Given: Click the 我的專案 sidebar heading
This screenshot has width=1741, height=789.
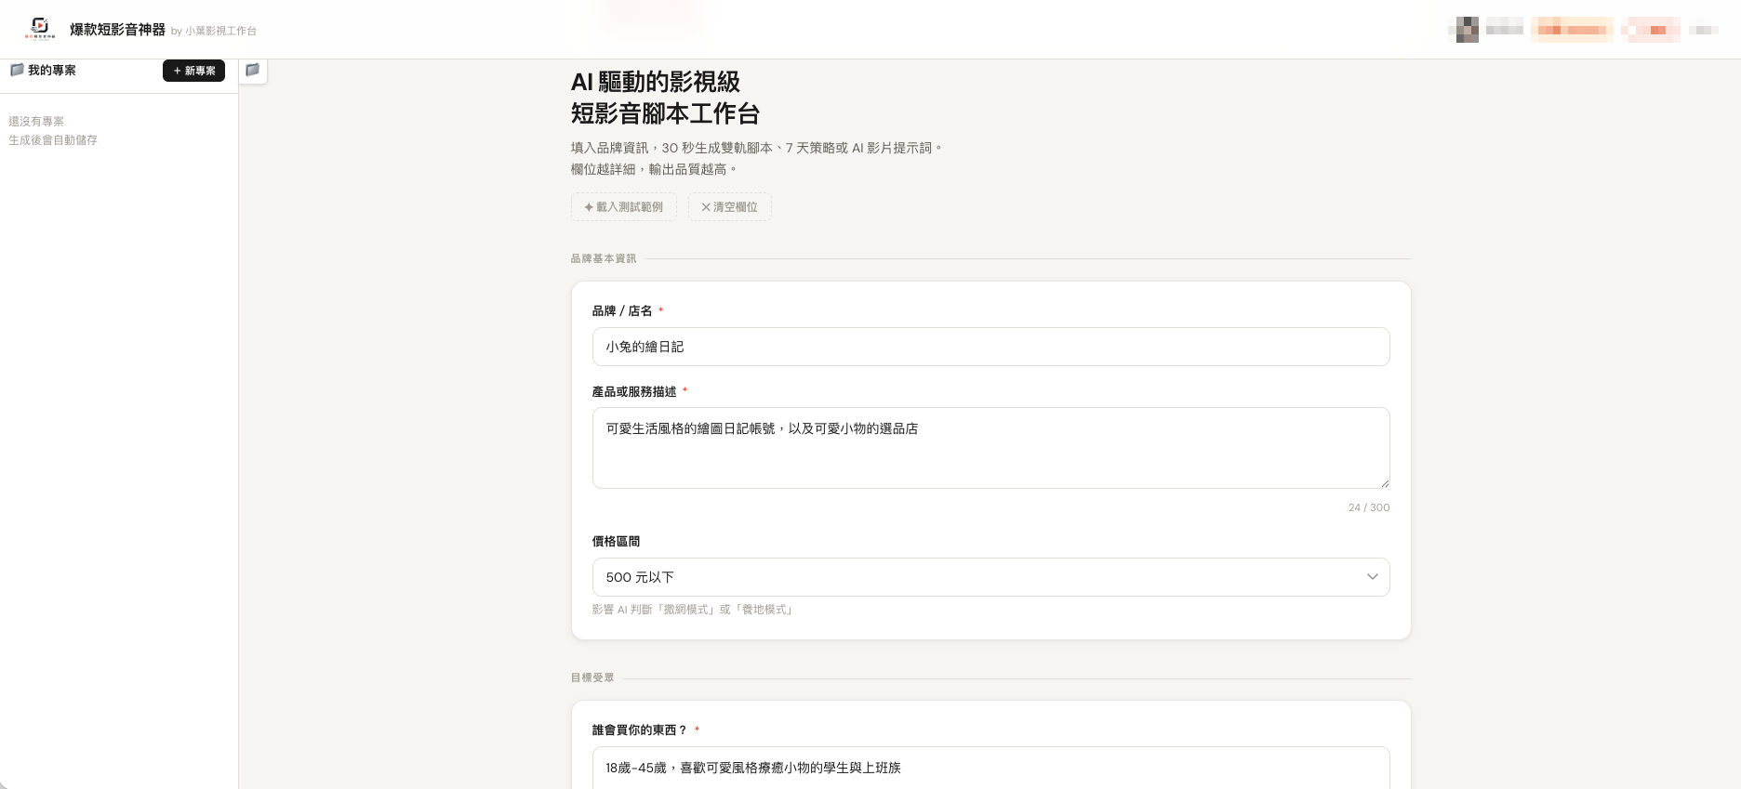Looking at the screenshot, I should coord(52,71).
